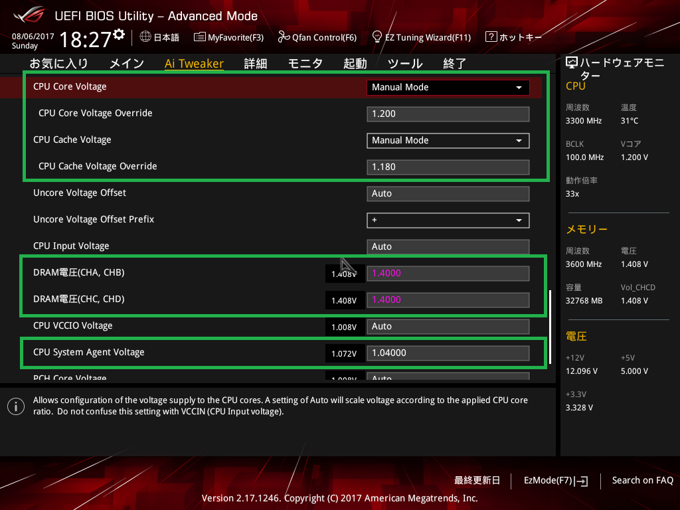The image size is (680, 510).
Task: Select the DRAM電圧(CHC, CHD) label
Action: click(79, 299)
